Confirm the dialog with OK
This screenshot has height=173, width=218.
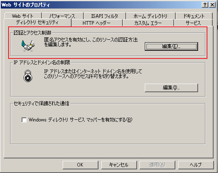tap(80, 165)
